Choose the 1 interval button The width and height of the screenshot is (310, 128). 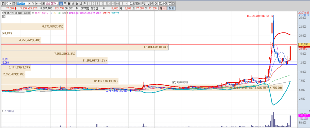point(90,4)
